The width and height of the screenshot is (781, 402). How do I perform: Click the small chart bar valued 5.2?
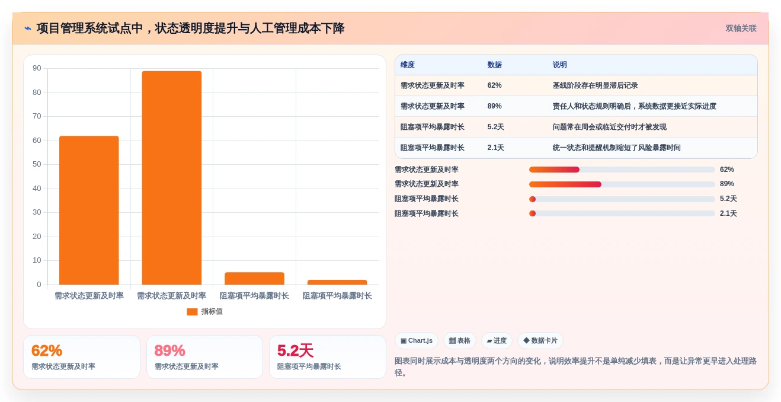(x=254, y=279)
